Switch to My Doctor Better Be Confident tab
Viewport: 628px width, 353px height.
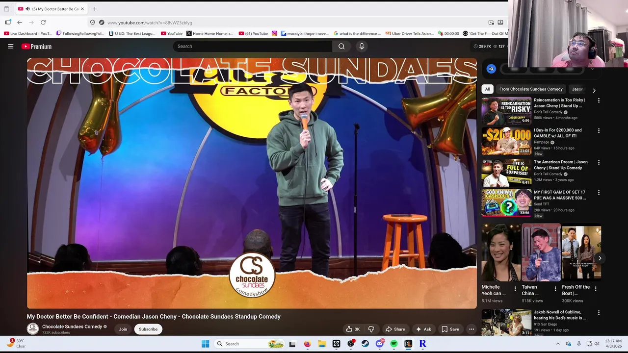coord(51,9)
